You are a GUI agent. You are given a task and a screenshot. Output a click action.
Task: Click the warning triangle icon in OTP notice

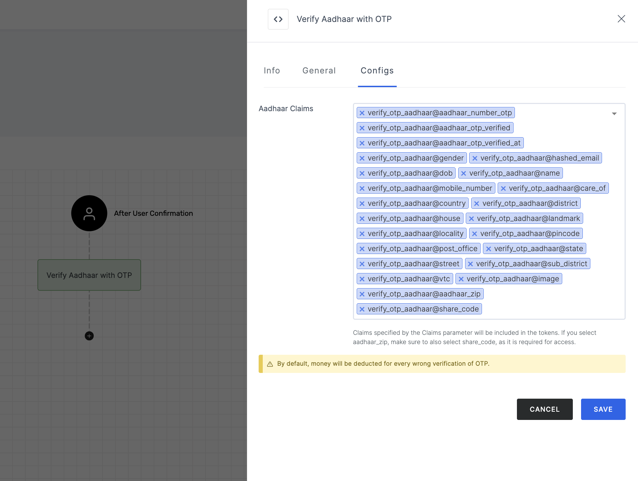[x=270, y=364]
